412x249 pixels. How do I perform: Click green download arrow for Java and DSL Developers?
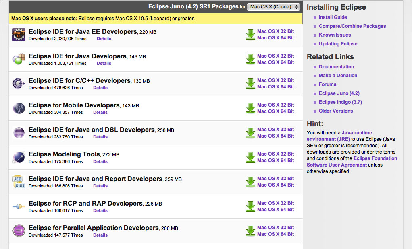pyautogui.click(x=251, y=133)
